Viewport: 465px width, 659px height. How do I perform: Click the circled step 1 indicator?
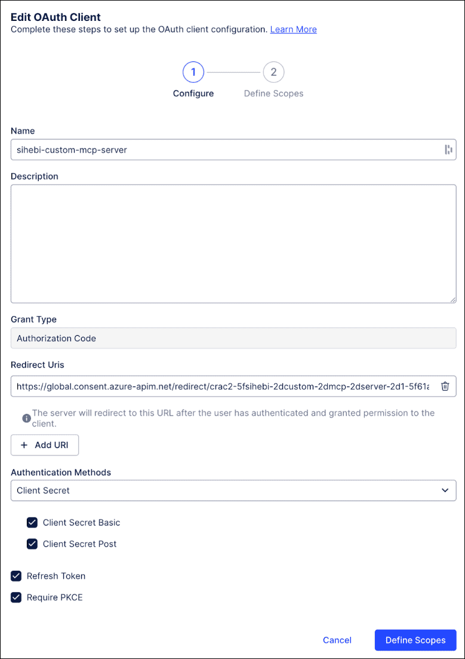pyautogui.click(x=193, y=72)
